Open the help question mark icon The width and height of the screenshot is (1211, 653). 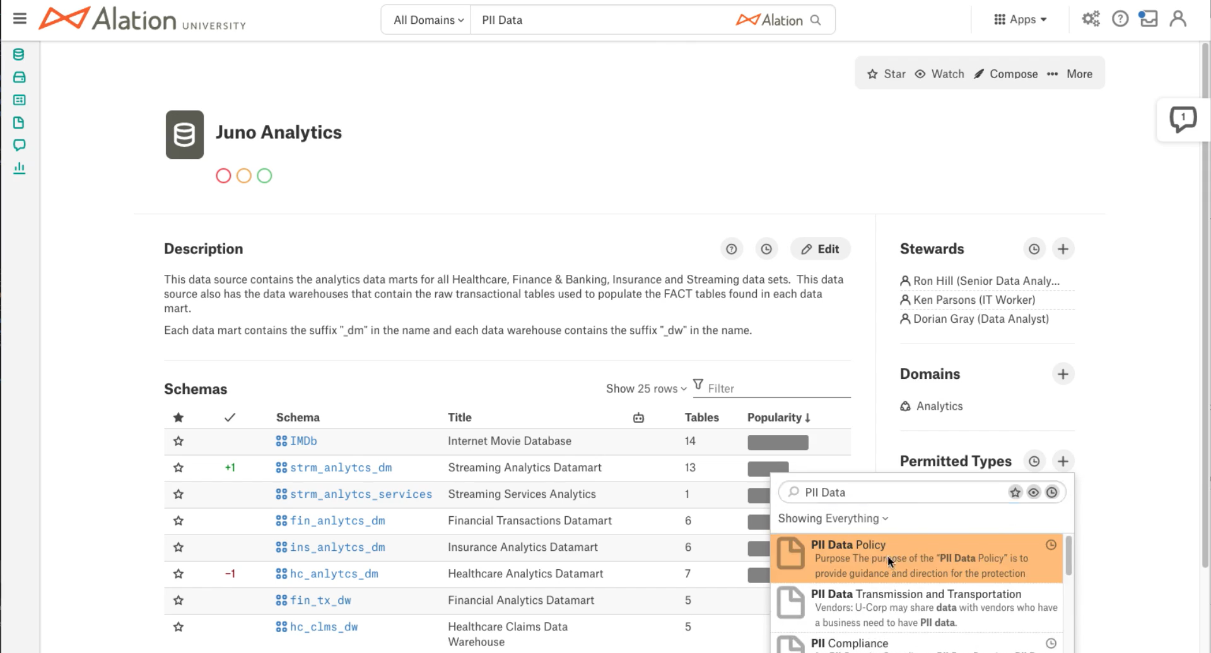[1120, 19]
